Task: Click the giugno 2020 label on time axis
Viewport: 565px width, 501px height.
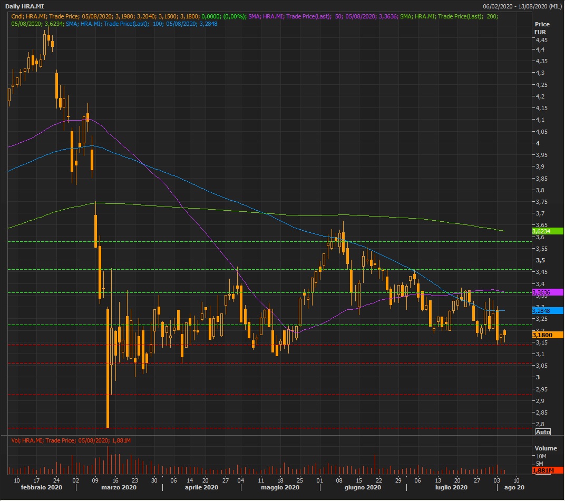Action: [363, 488]
